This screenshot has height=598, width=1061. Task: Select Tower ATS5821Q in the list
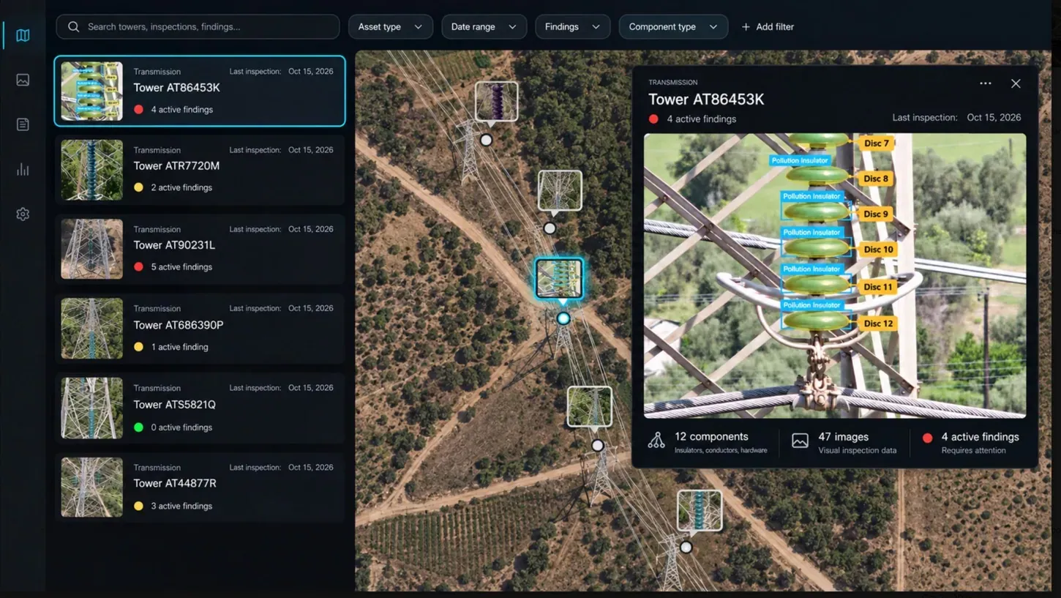[200, 408]
